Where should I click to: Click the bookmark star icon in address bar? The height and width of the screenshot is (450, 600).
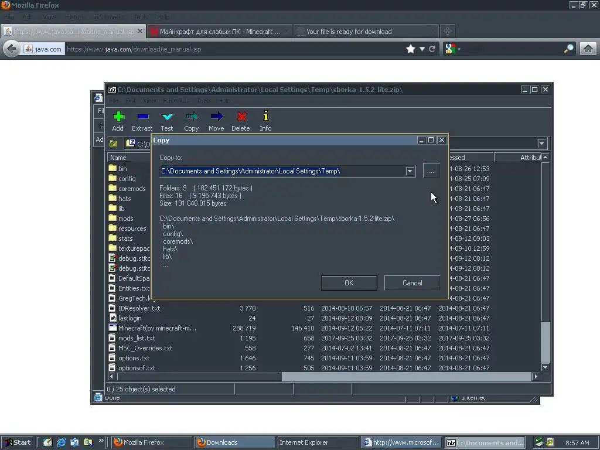[410, 49]
